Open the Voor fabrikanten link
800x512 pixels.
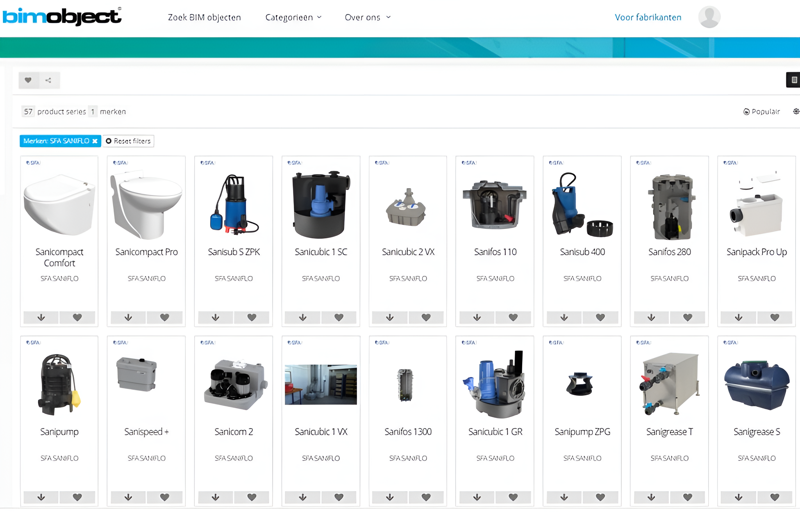click(x=648, y=18)
